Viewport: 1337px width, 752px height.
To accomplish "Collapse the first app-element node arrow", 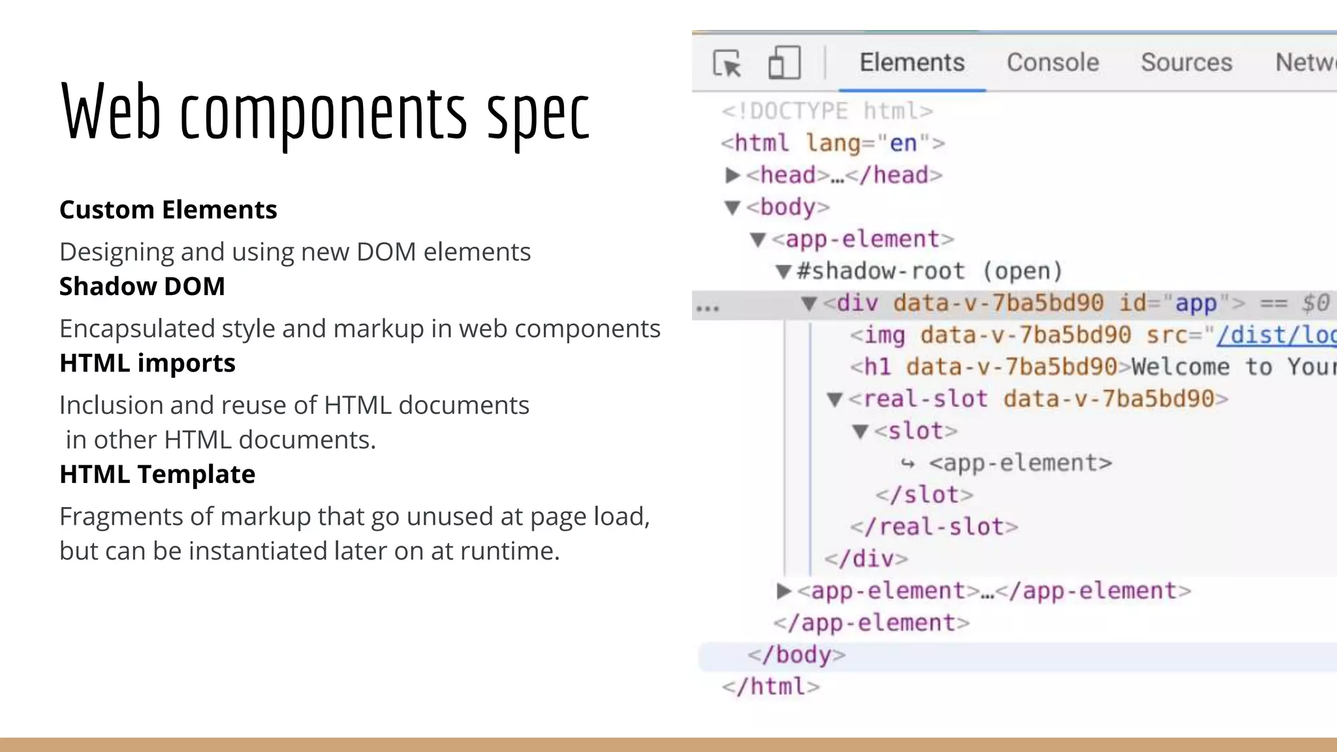I will pyautogui.click(x=758, y=240).
